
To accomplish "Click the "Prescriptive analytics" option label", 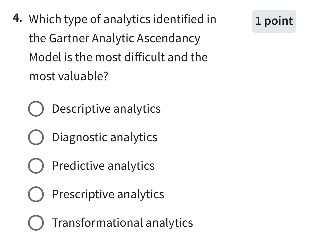I will [108, 194].
